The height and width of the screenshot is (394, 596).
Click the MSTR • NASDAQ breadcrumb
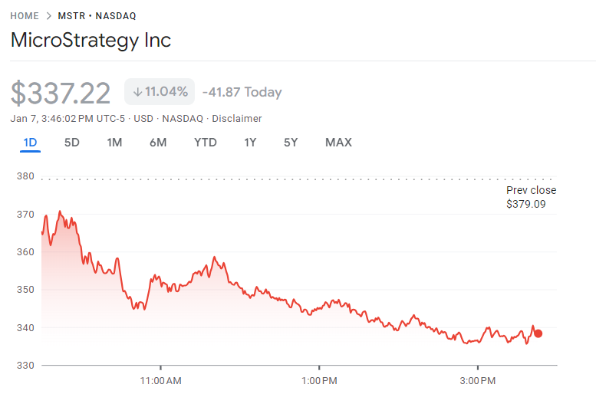pyautogui.click(x=97, y=15)
